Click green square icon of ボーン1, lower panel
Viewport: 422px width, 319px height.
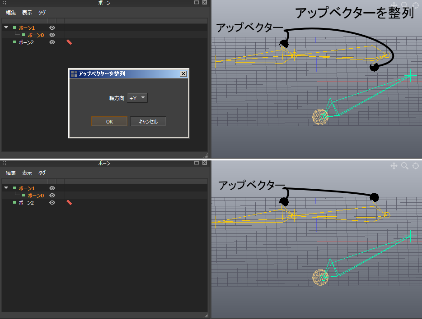coord(14,188)
